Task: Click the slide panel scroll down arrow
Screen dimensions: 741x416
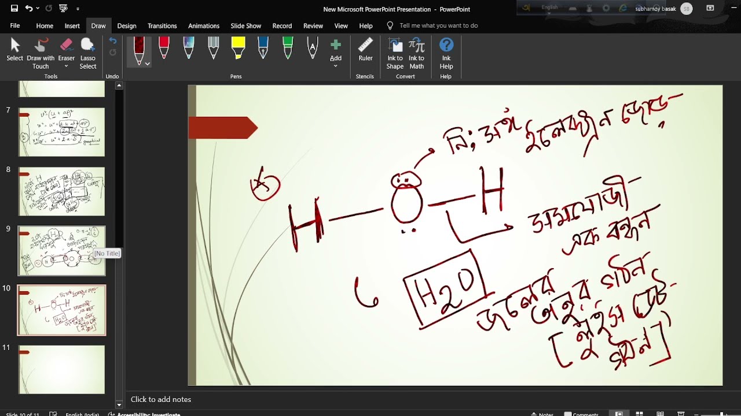Action: 119,404
